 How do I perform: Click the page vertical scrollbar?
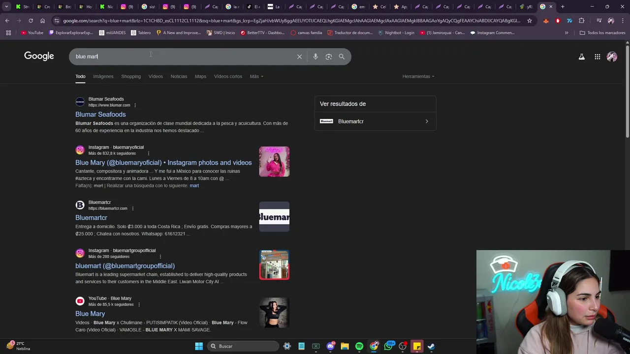(x=627, y=91)
